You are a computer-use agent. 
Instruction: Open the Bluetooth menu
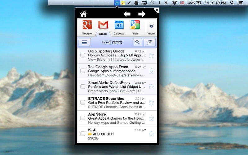159,3
